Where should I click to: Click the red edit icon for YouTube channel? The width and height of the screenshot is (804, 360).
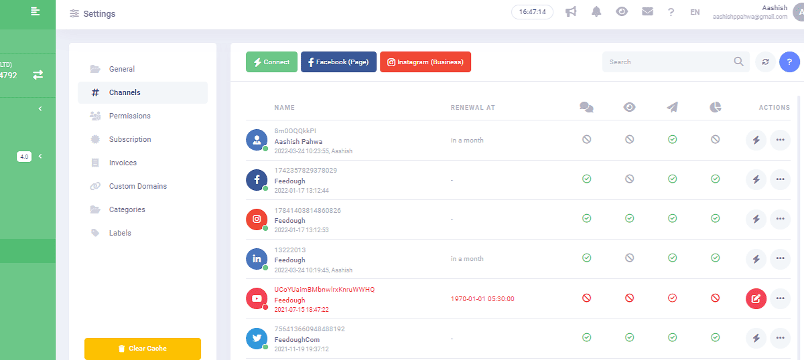[x=756, y=298]
